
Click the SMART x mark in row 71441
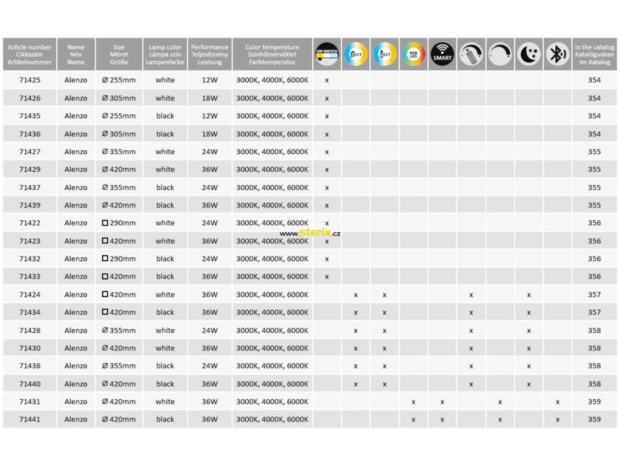tap(443, 420)
